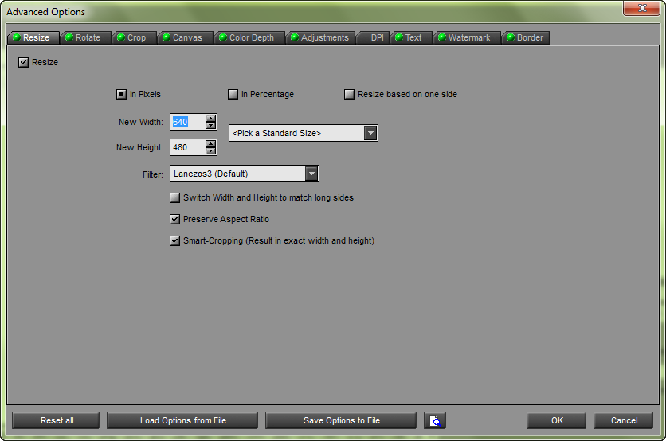Choose the In Percentage option
This screenshot has width=666, height=441.
(x=233, y=94)
